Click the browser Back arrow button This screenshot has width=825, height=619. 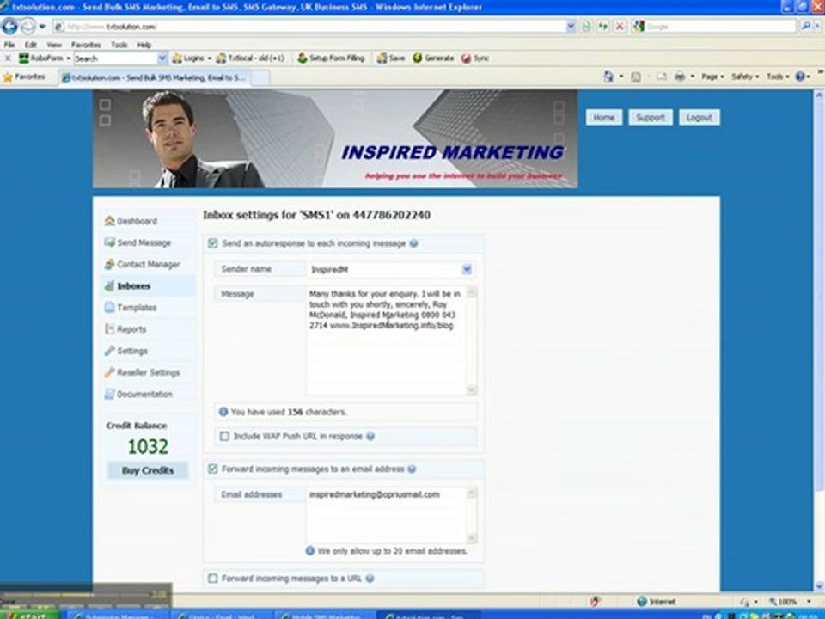pos(10,26)
